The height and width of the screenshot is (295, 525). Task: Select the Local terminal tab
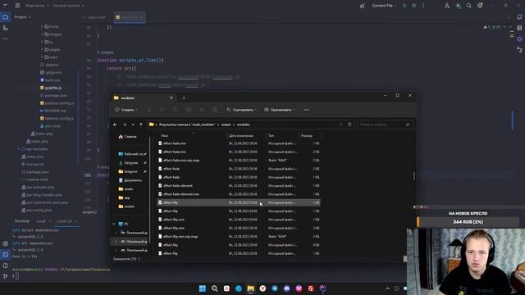click(x=41, y=221)
